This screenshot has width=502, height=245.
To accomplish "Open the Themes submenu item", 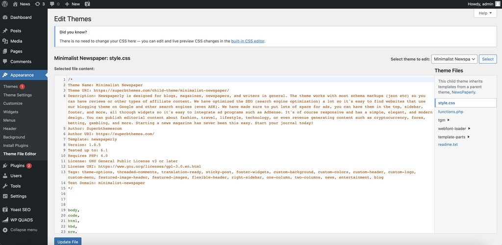I will point(10,87).
